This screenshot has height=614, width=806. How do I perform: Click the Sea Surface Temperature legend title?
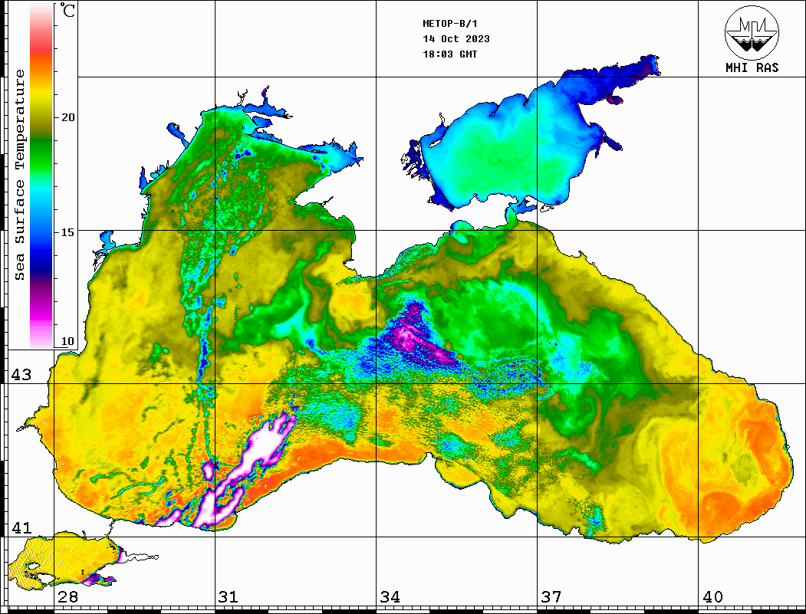tap(19, 176)
